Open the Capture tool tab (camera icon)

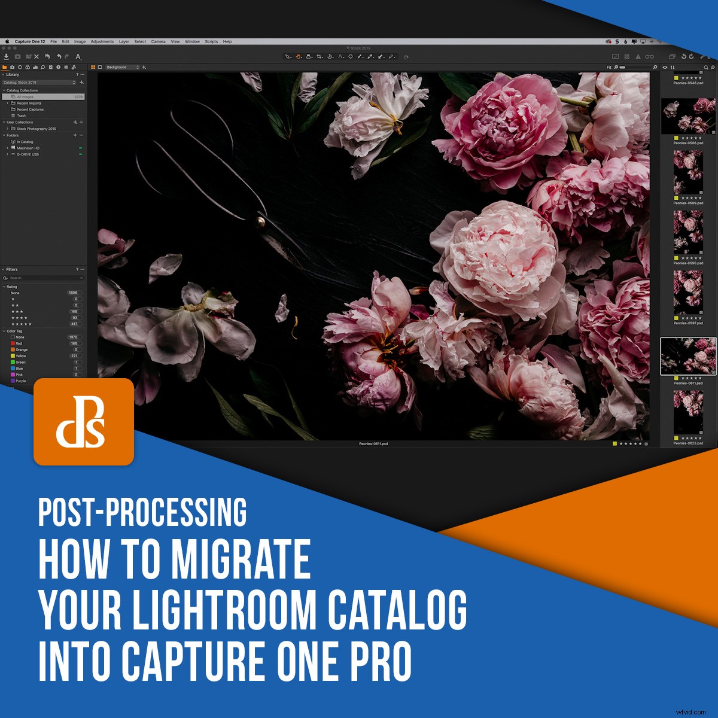tap(12, 67)
